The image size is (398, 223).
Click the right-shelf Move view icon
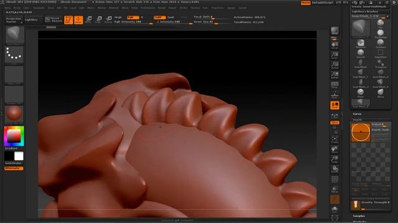tap(335, 149)
